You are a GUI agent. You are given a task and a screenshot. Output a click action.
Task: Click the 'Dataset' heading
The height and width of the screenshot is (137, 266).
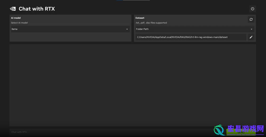point(140,18)
